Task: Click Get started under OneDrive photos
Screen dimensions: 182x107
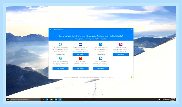Action: point(80,54)
